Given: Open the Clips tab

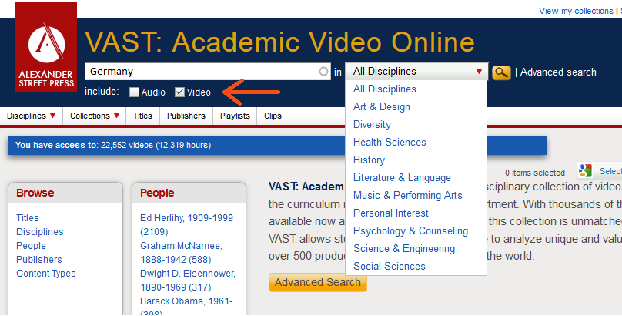Looking at the screenshot, I should click(x=273, y=116).
